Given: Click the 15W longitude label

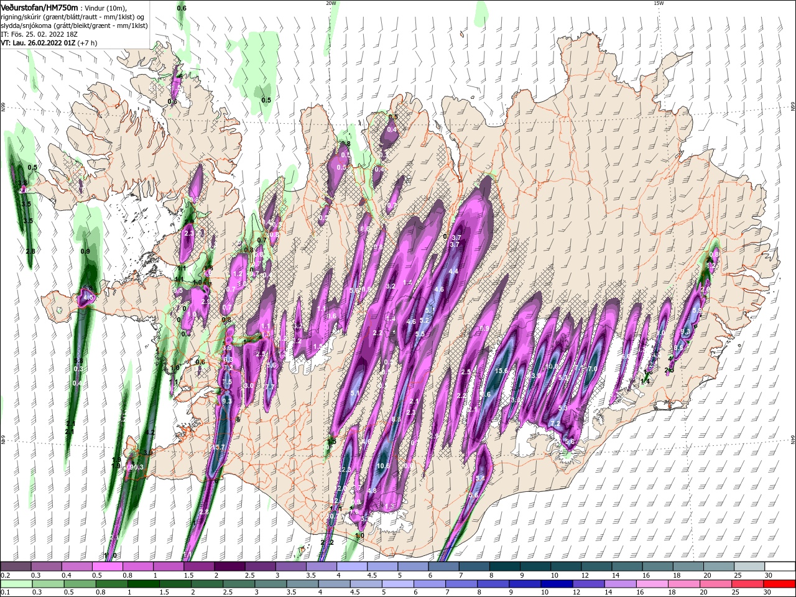Looking at the screenshot, I should pyautogui.click(x=659, y=3).
